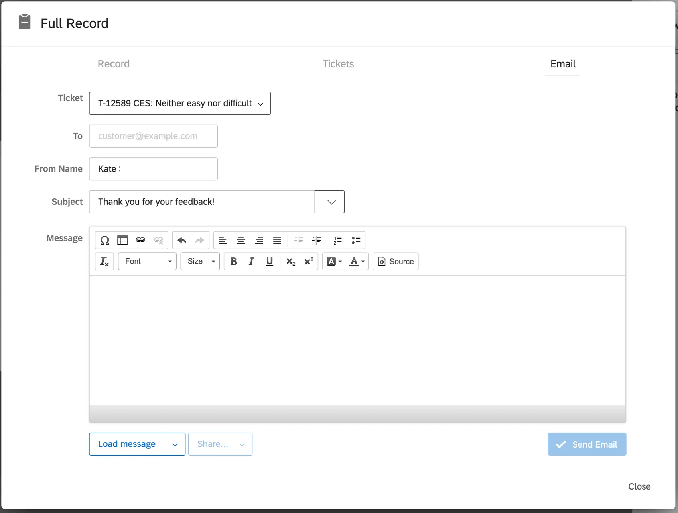
Task: Remove the hyperlink with Unlink
Action: click(x=158, y=240)
